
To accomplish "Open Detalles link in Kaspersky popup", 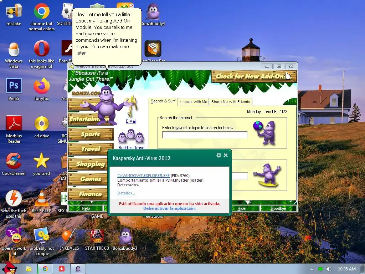I will 126,193.
